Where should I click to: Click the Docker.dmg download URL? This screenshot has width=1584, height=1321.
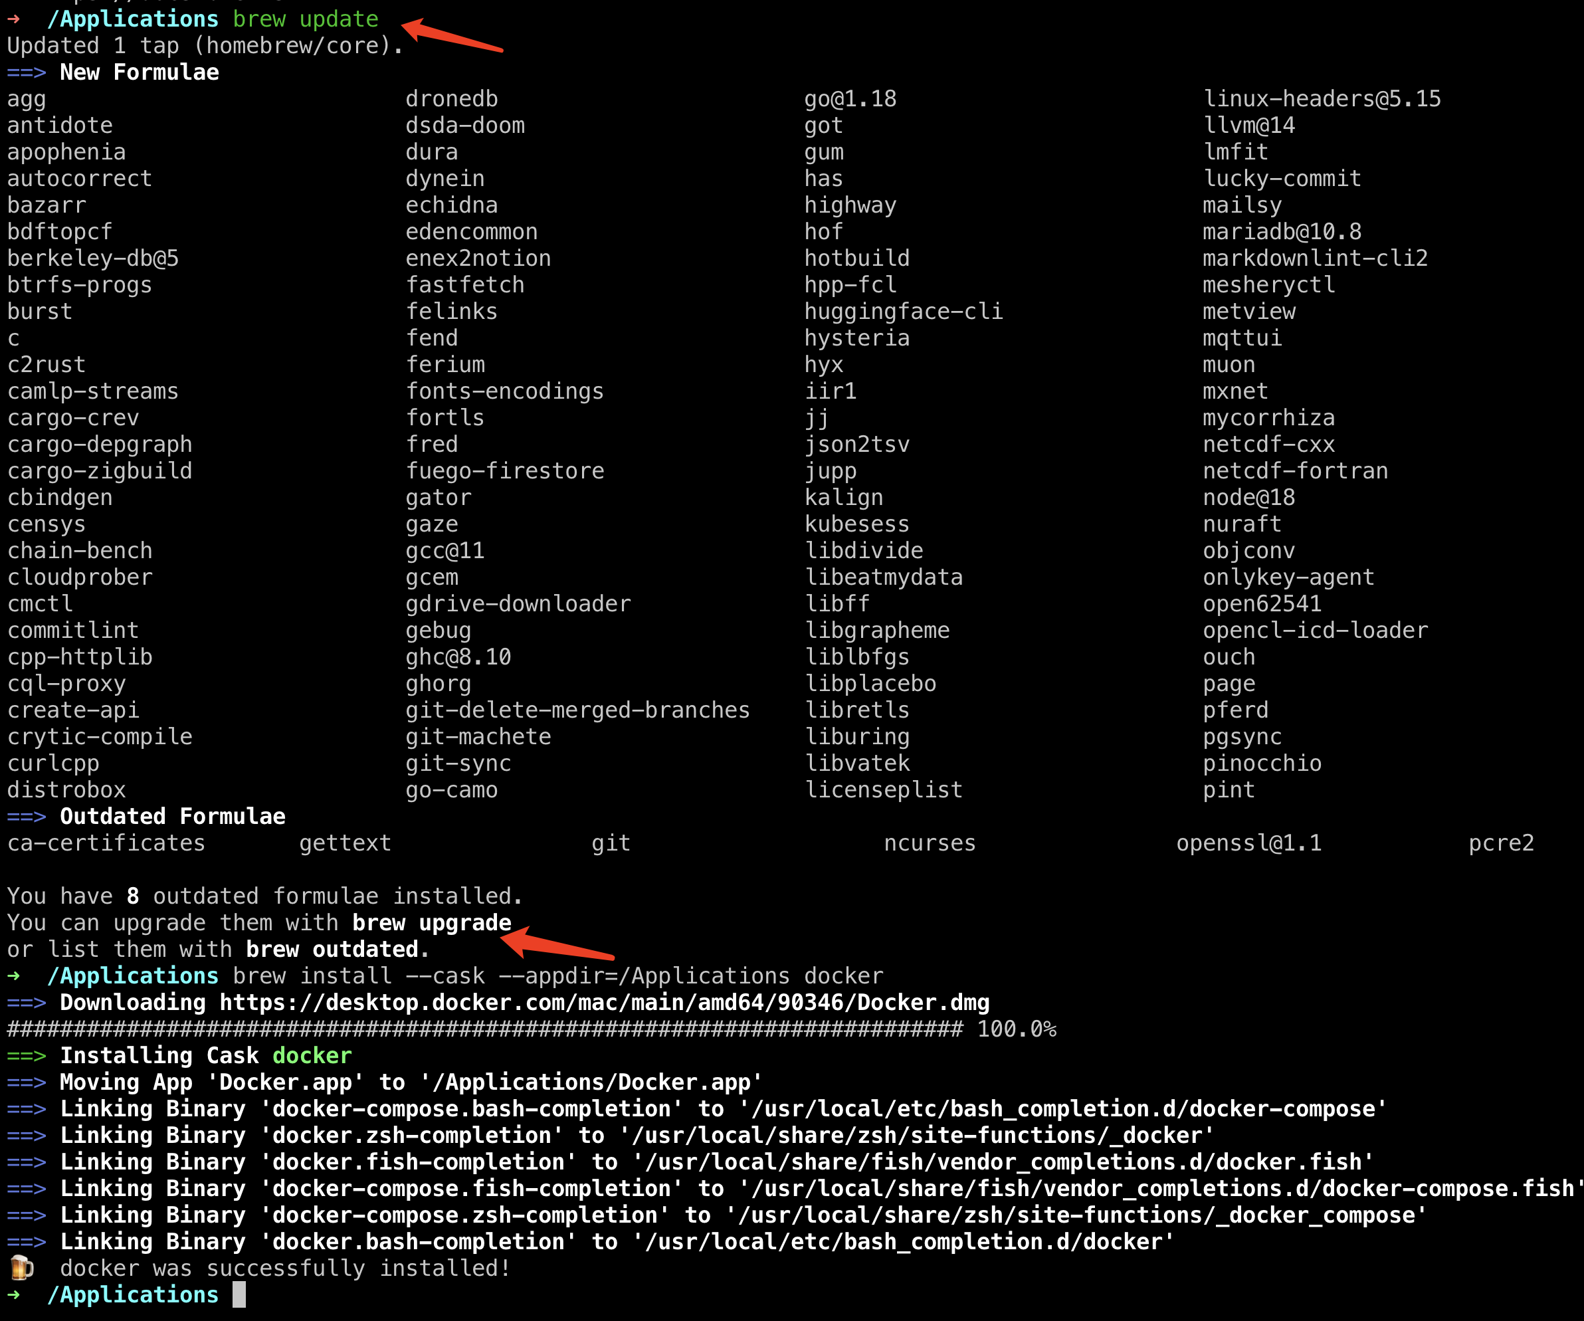point(603,1003)
